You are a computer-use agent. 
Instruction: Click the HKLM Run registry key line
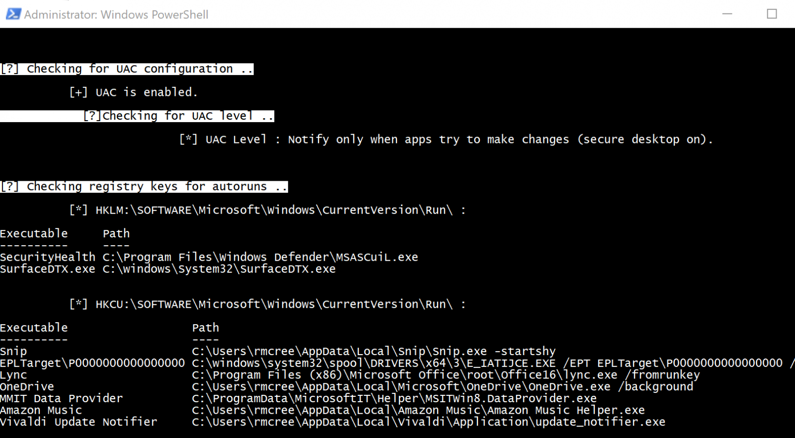[x=268, y=210]
